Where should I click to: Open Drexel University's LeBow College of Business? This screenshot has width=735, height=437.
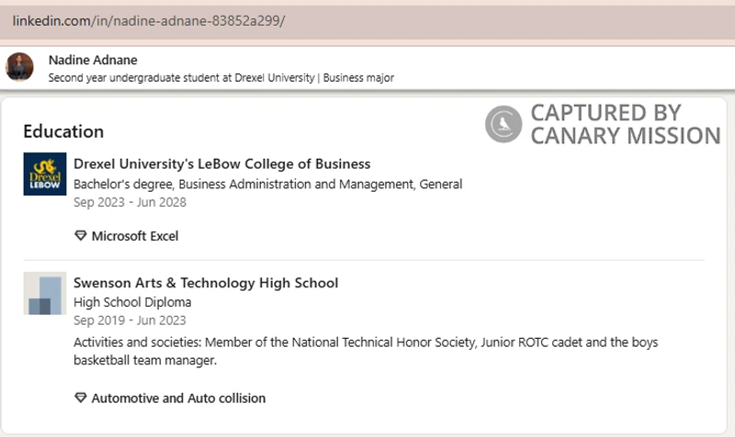coord(221,164)
